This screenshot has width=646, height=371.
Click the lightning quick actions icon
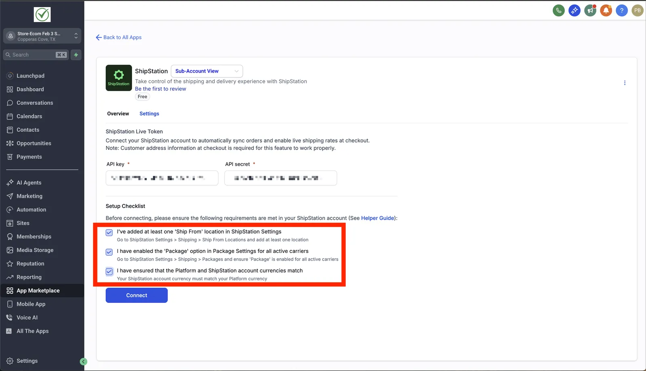click(76, 55)
